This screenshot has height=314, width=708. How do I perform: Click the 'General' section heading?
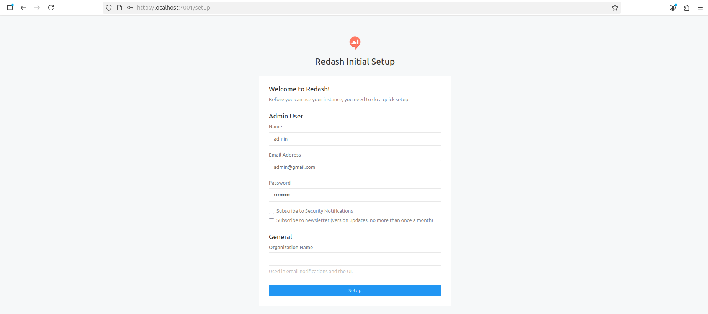[x=280, y=237]
